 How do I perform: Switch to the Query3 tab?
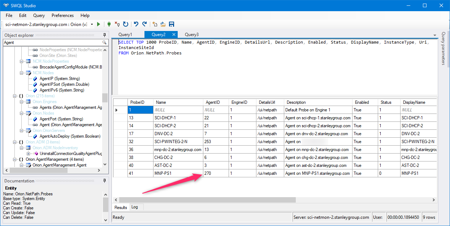[191, 35]
